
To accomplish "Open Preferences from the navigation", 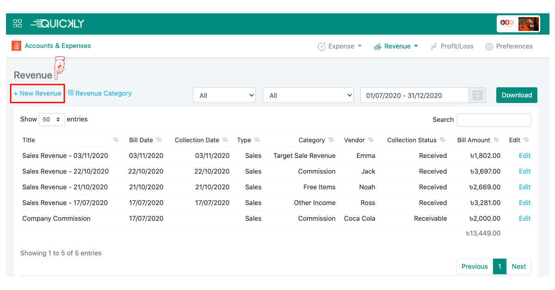I will tap(509, 46).
